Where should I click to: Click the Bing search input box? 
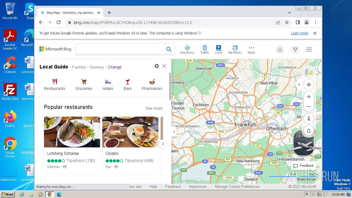point(120,49)
